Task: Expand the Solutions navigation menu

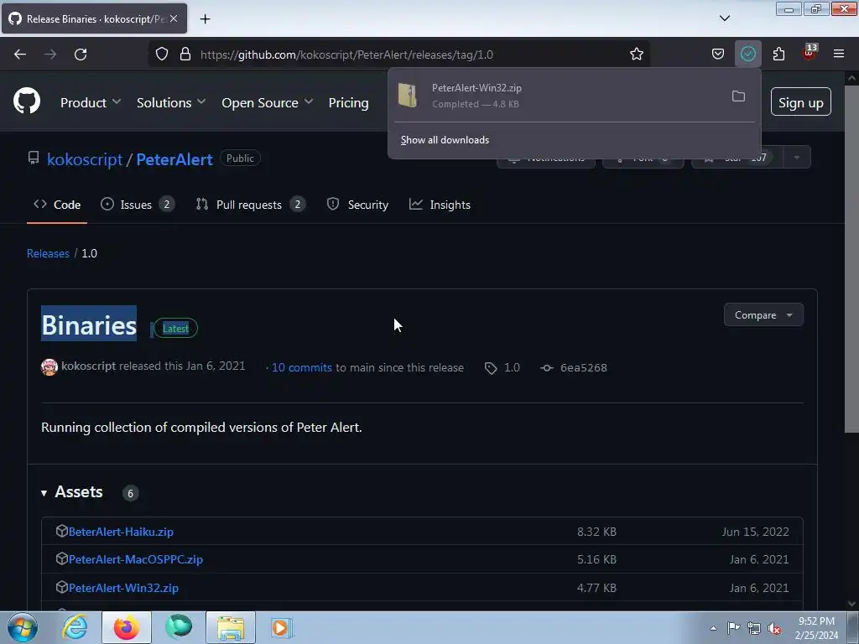Action: coord(171,103)
